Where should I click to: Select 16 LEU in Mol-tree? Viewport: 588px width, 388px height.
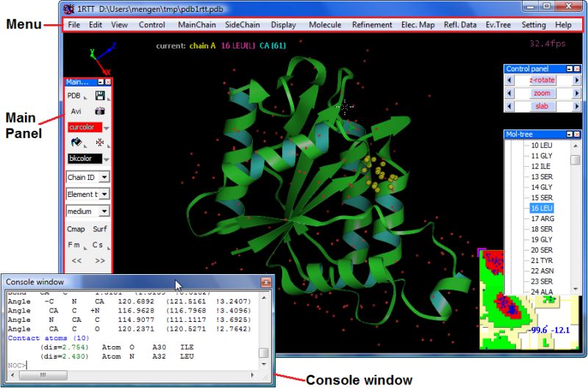(x=542, y=209)
